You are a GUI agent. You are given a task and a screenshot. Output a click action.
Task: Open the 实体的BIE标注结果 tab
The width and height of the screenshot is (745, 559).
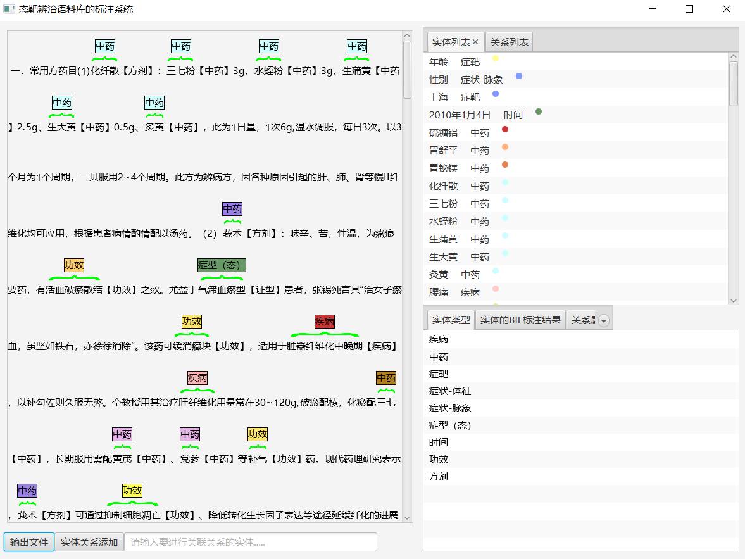(520, 320)
